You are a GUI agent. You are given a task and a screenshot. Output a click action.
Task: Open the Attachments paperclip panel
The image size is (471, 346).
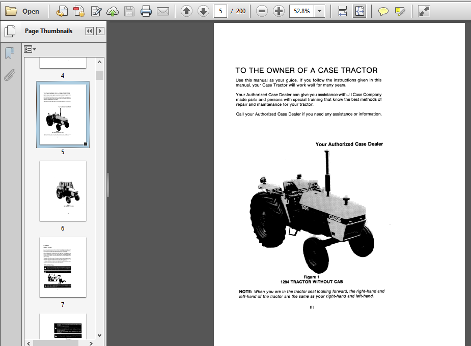click(x=10, y=75)
